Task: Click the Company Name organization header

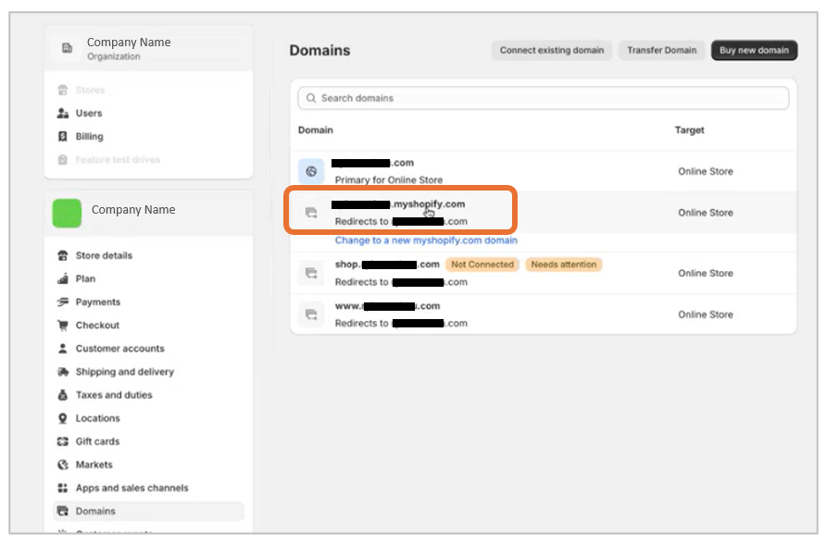Action: (148, 48)
